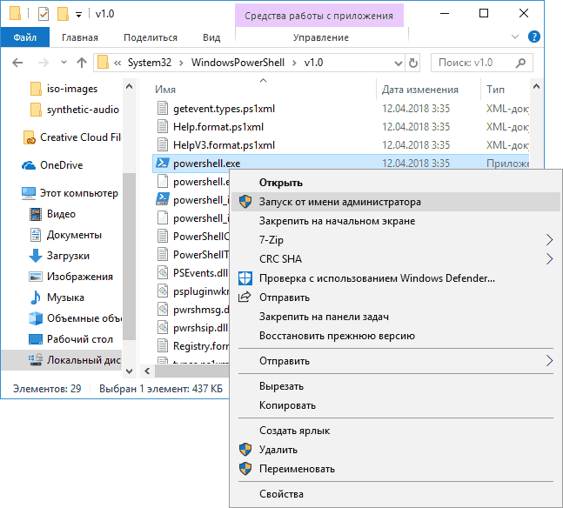Open the Файл ribbon tab
Screen dimensions: 563x508
pos(24,37)
